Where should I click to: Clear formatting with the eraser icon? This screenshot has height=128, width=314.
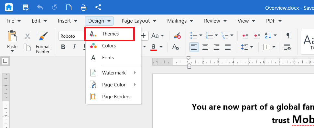177,36
